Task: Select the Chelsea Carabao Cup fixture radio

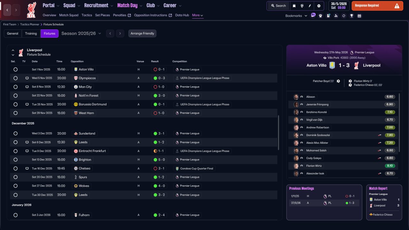Action: point(15,168)
